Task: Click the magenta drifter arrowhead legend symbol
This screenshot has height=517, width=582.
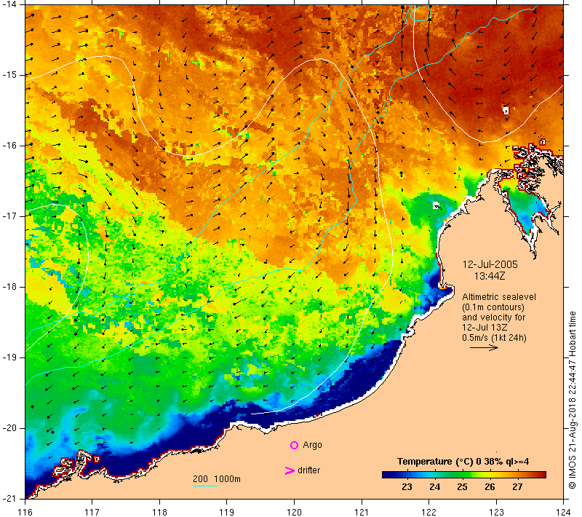Action: [x=290, y=470]
